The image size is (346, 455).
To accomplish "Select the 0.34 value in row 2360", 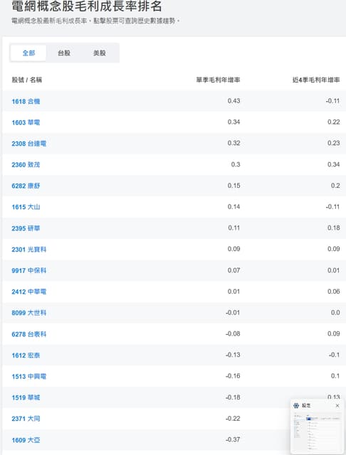I will pos(334,164).
